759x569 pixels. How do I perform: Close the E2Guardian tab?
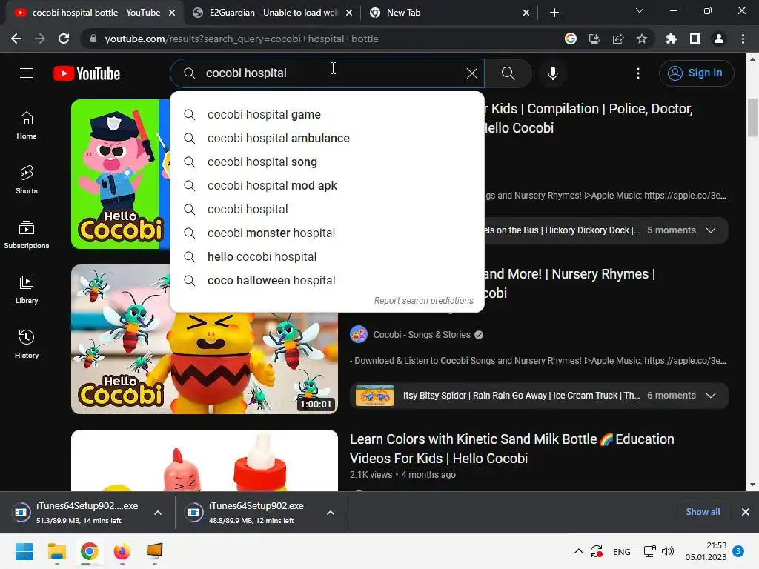tap(349, 13)
